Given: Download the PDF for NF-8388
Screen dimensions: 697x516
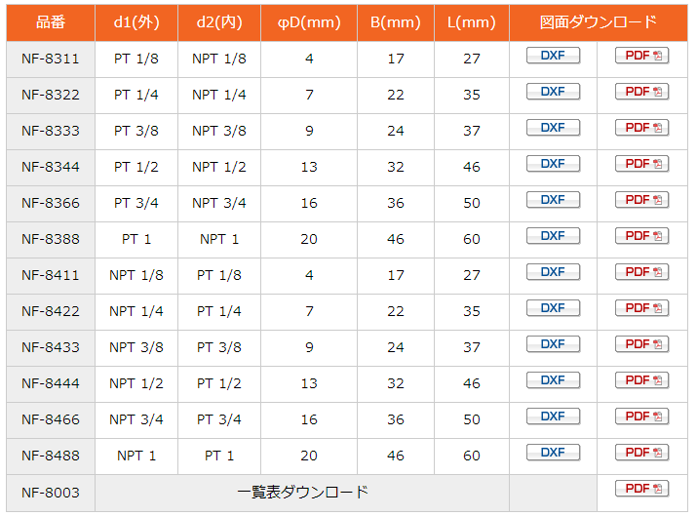Looking at the screenshot, I should (641, 236).
